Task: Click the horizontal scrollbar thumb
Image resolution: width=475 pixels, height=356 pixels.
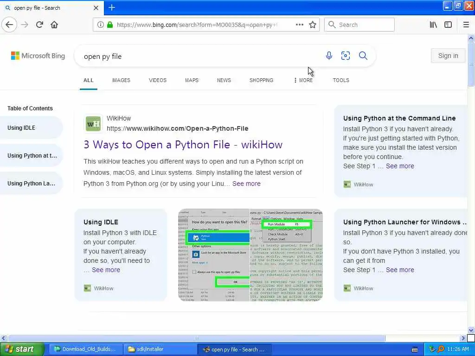Action: 196,338
